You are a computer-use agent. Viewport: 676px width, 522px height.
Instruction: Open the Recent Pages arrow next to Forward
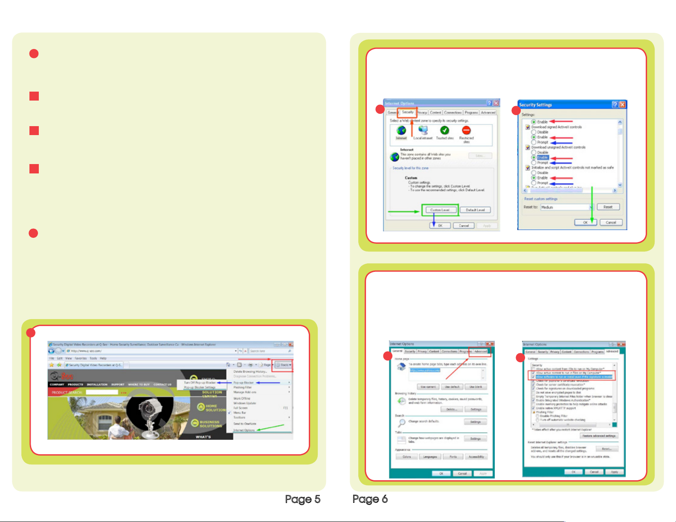click(x=64, y=351)
